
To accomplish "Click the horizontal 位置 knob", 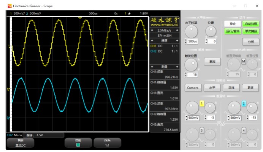I will 211,32.
